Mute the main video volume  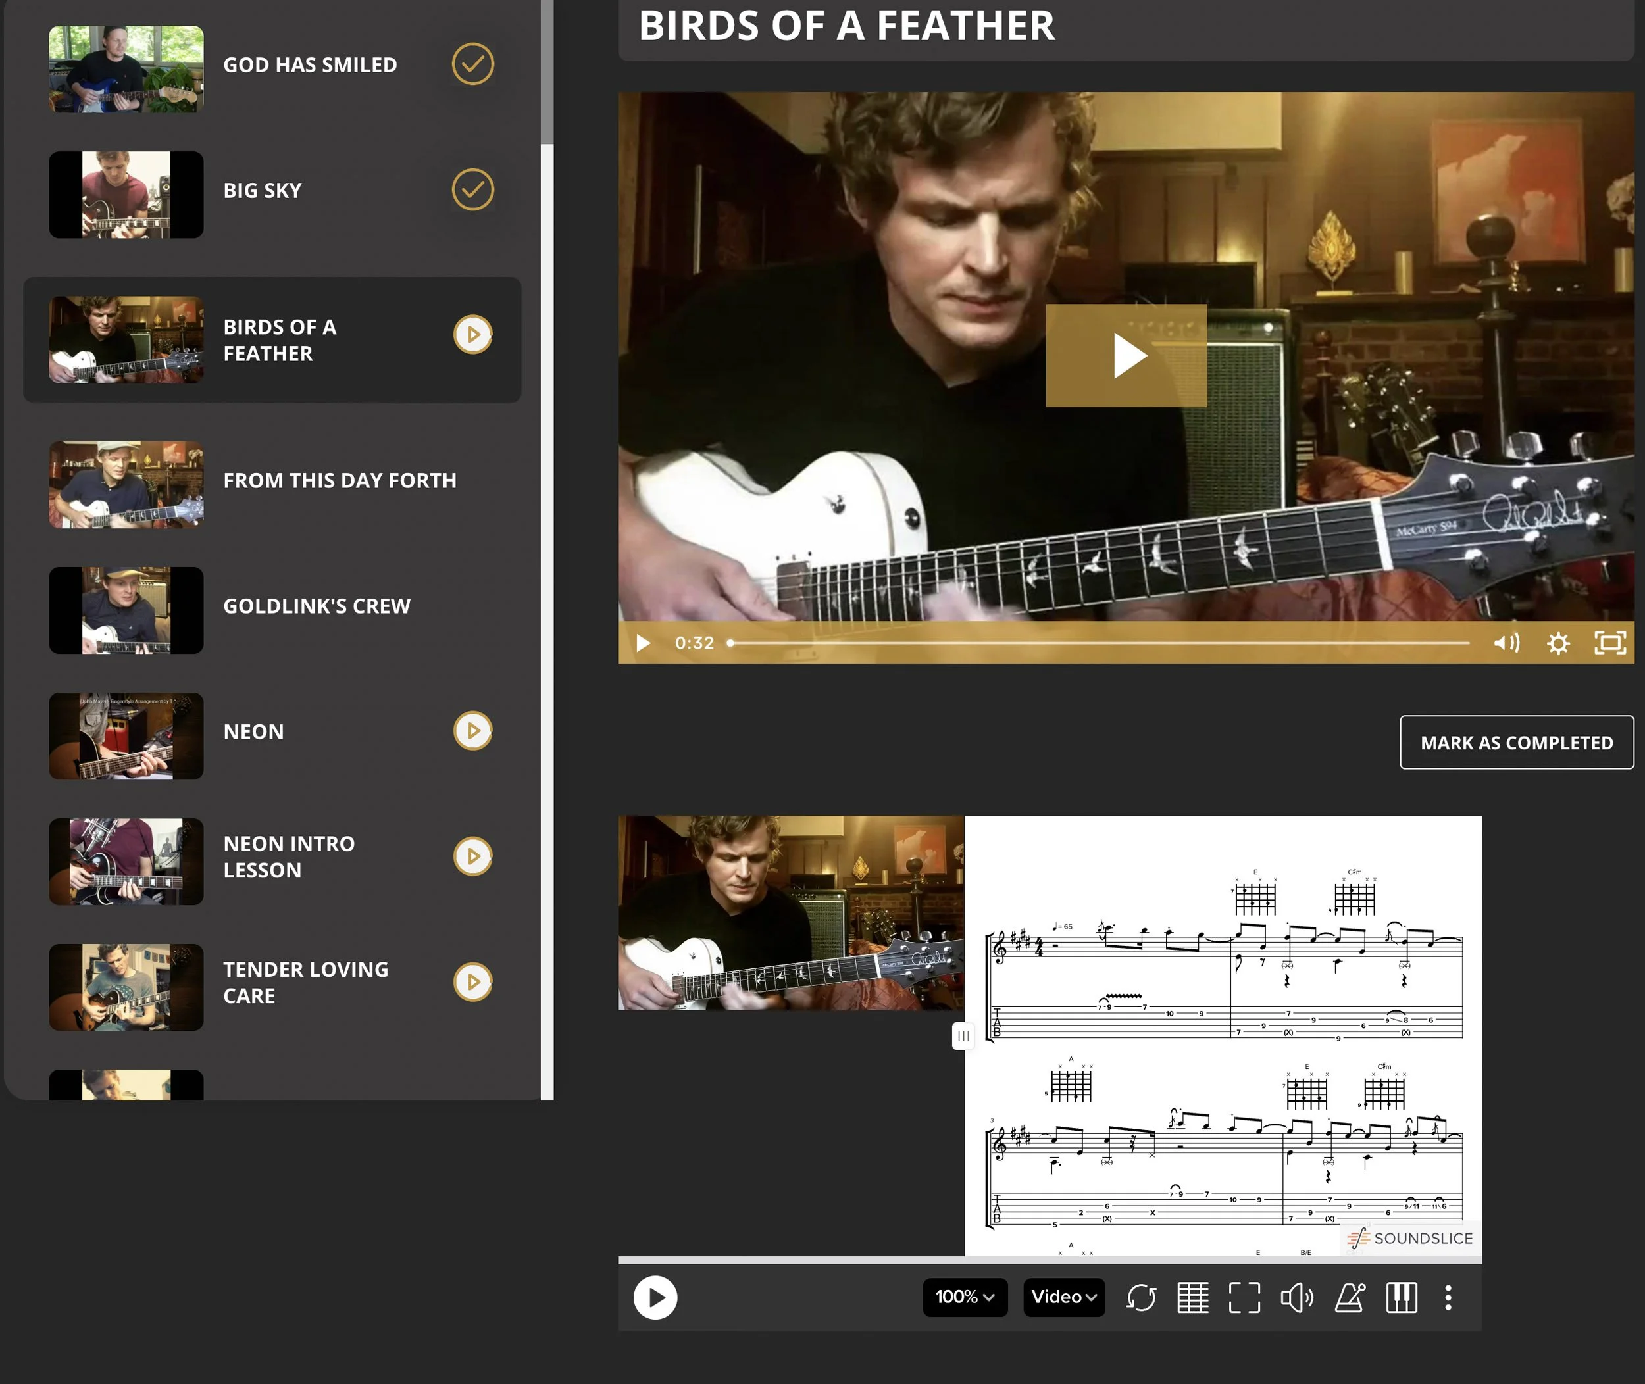tap(1506, 643)
